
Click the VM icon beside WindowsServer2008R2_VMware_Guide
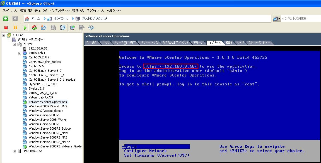pos(25,147)
